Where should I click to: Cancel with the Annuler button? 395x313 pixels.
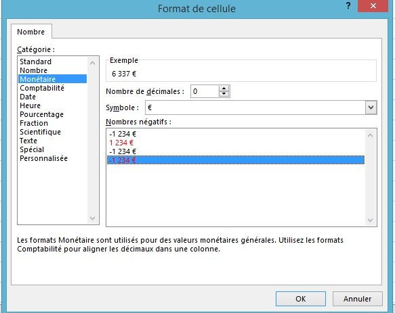point(357,299)
